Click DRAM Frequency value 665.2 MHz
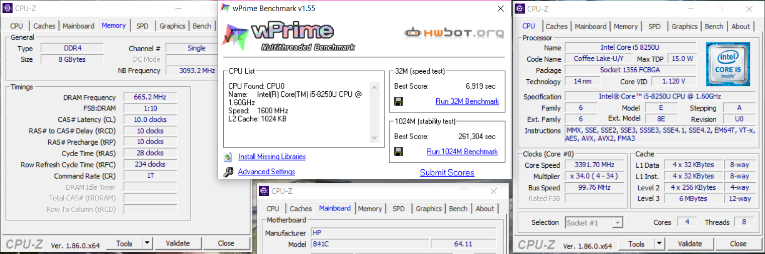Screen dimensions: 765x254 point(150,97)
